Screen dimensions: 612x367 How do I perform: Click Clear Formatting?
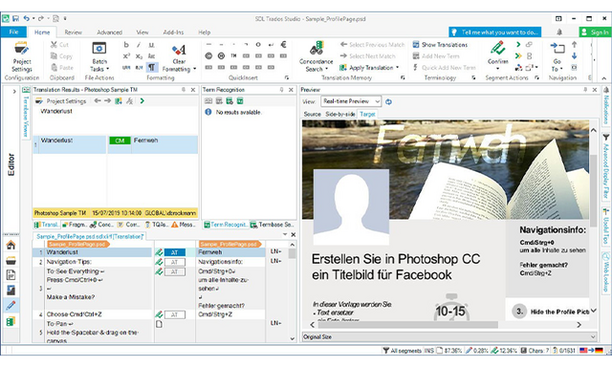pos(179,57)
